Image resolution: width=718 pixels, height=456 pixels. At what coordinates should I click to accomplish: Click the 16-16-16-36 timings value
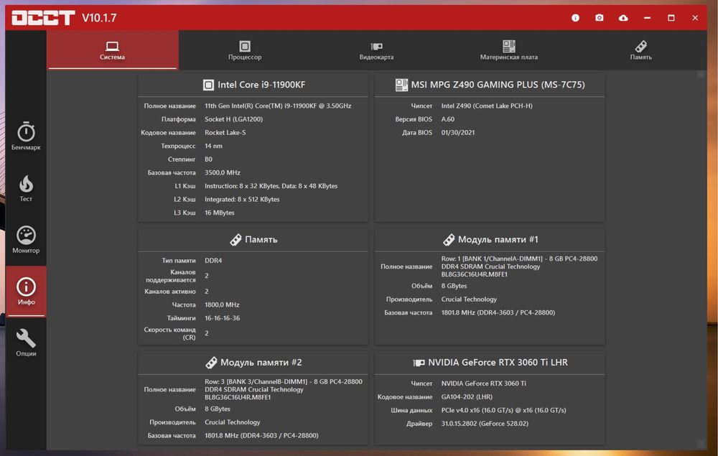(x=222, y=317)
